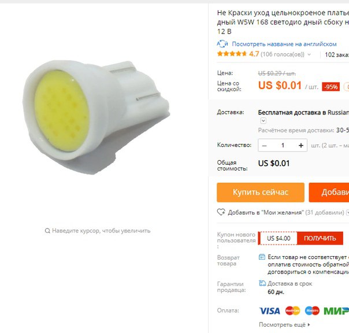Click ПОЛУЧИТЬ to get the coupon

tap(320, 238)
